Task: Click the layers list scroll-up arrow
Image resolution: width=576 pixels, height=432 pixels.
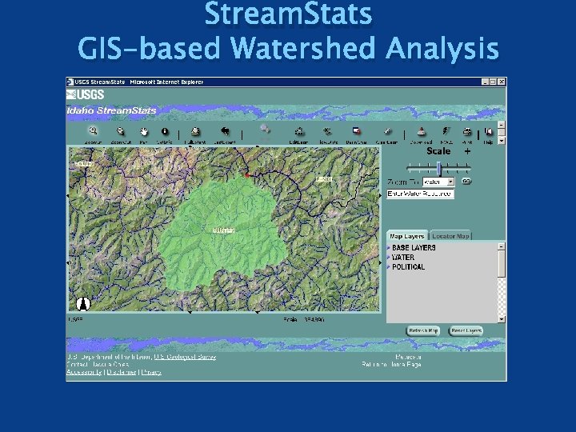Action: click(x=502, y=246)
